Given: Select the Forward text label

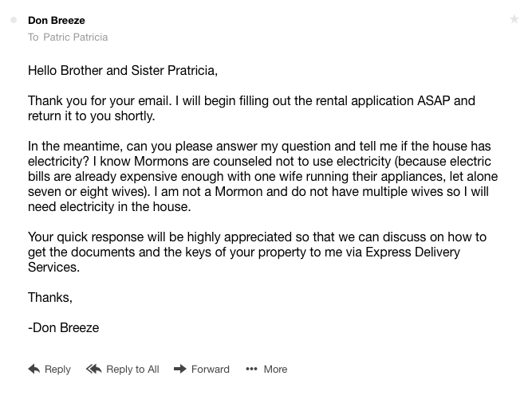Looking at the screenshot, I should 211,369.
